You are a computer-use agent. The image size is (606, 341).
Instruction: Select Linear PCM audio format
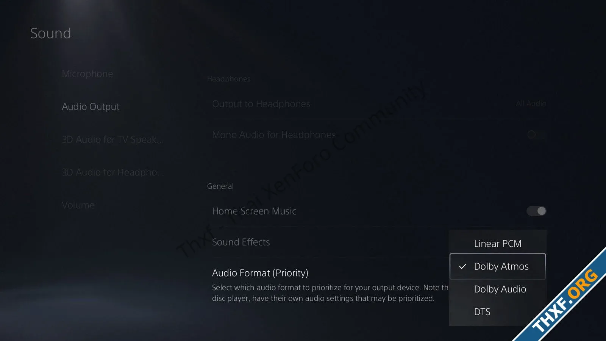pos(497,243)
